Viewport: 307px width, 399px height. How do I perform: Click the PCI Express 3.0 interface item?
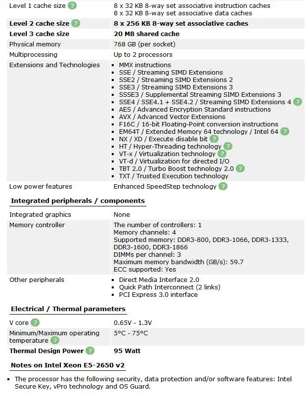coord(158,294)
